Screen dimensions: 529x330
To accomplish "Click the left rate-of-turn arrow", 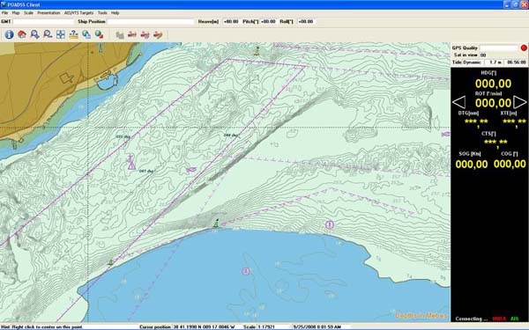I will tap(458, 102).
